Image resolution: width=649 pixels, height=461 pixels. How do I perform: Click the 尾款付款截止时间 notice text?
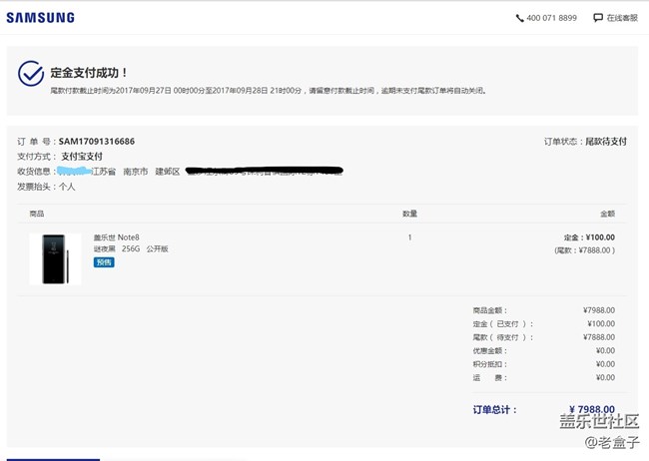click(x=269, y=91)
